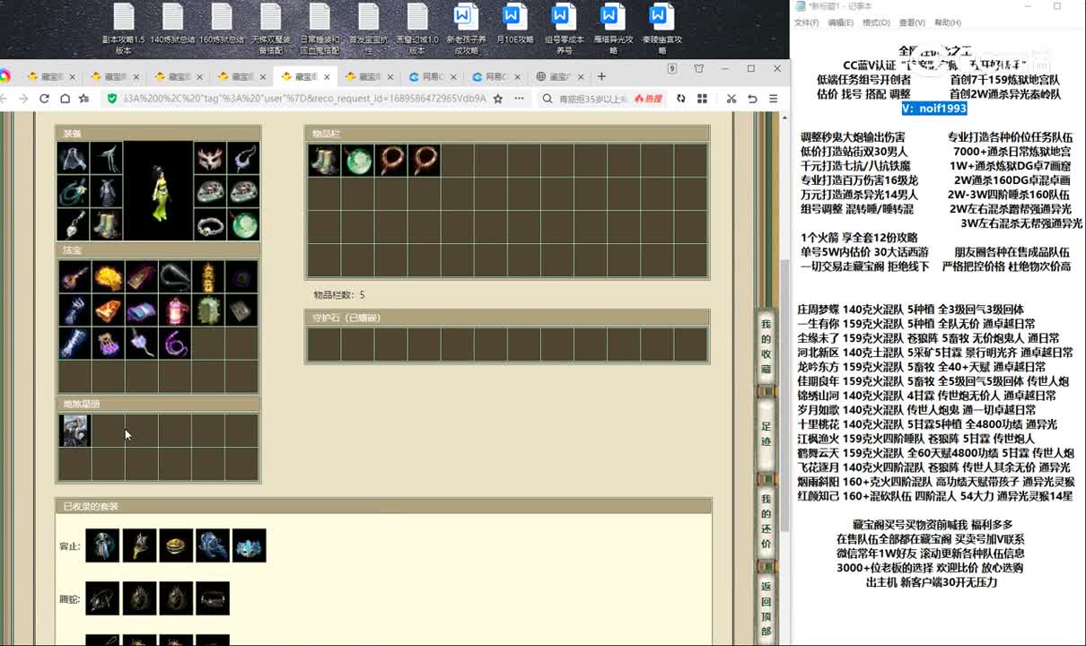Switch to the first 藏宝 browser tab

click(x=50, y=77)
